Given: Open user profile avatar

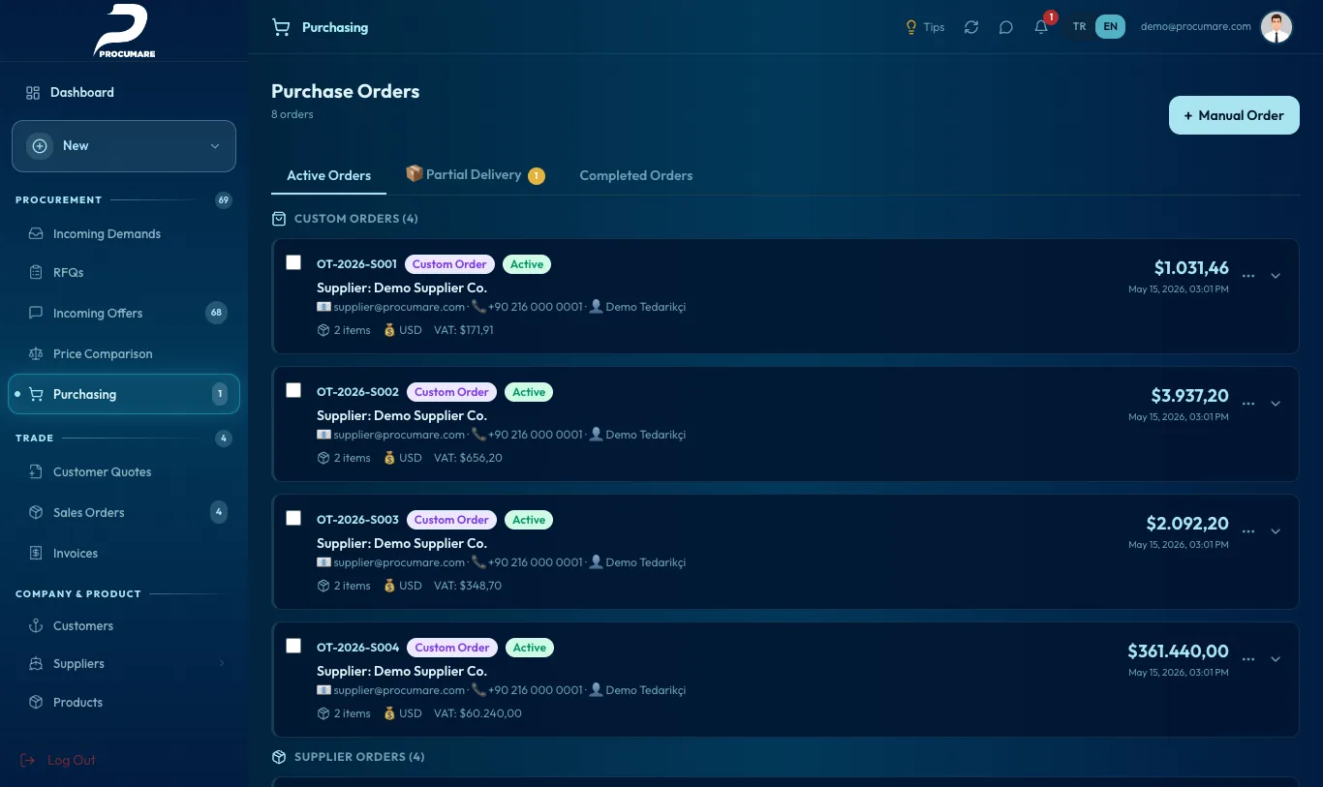Looking at the screenshot, I should (x=1277, y=27).
